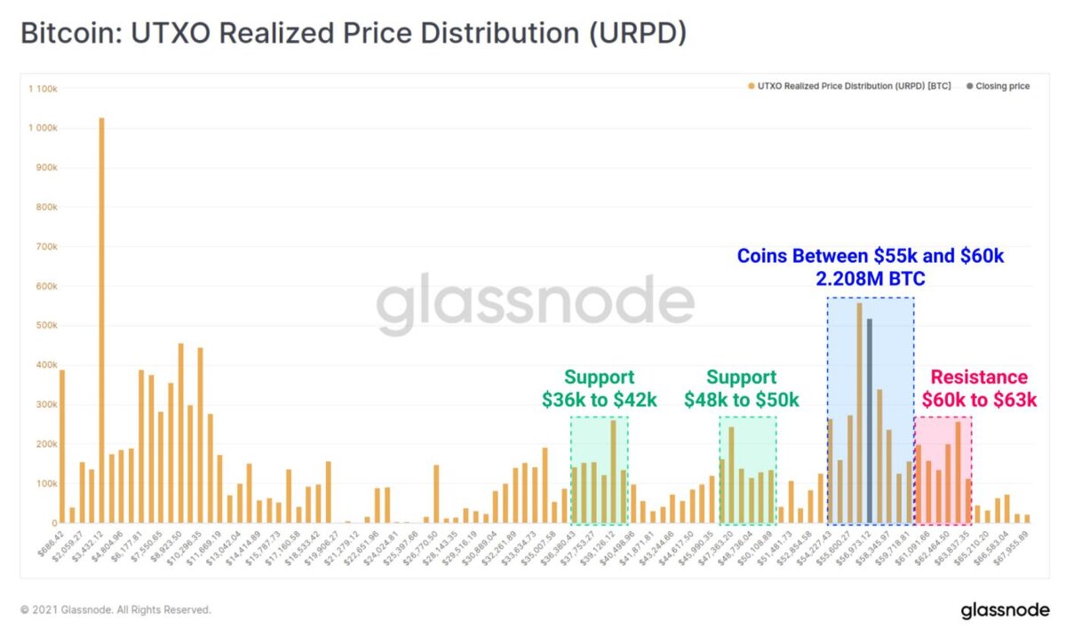Click 'Coins Between $55k and $60k' annotation
1066x636 pixels.
pos(871,266)
